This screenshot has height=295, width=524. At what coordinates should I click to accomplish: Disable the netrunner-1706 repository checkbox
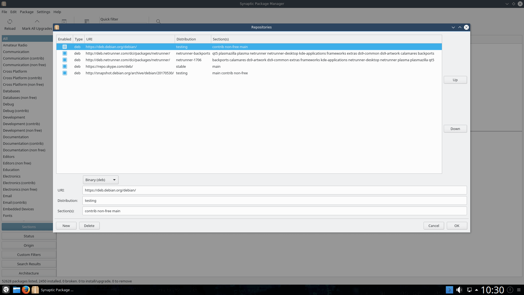tap(65, 60)
